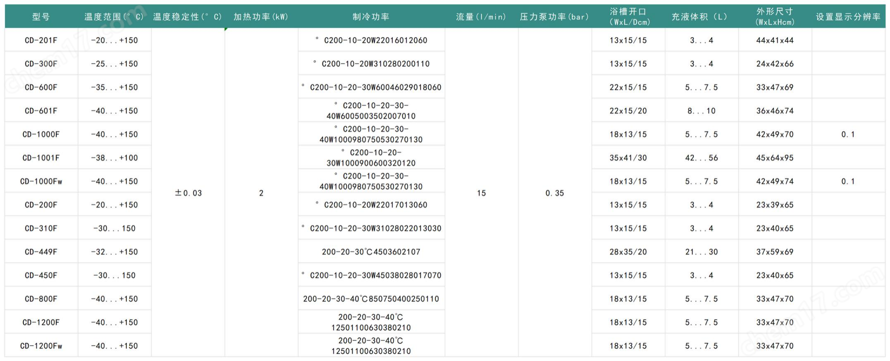This screenshot has height=361, width=890.
Task: Select model cell CD-601F
Action: click(41, 111)
